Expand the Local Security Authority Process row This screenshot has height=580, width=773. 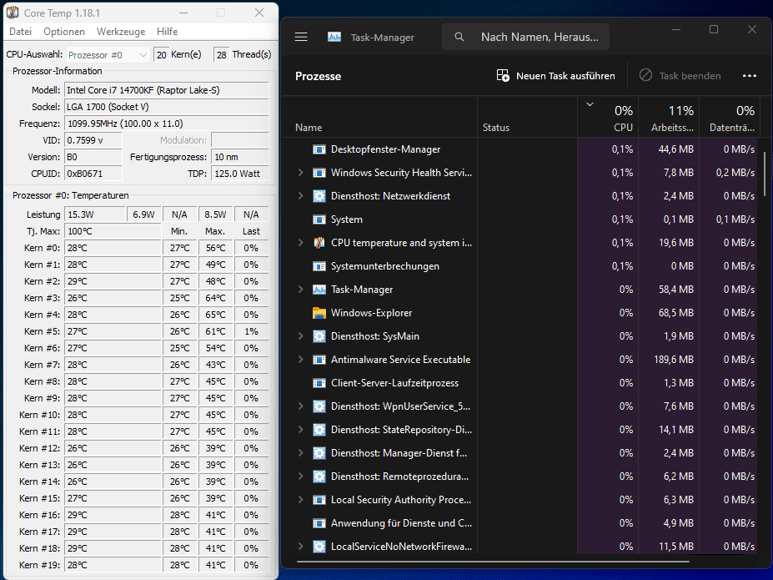pyautogui.click(x=301, y=500)
